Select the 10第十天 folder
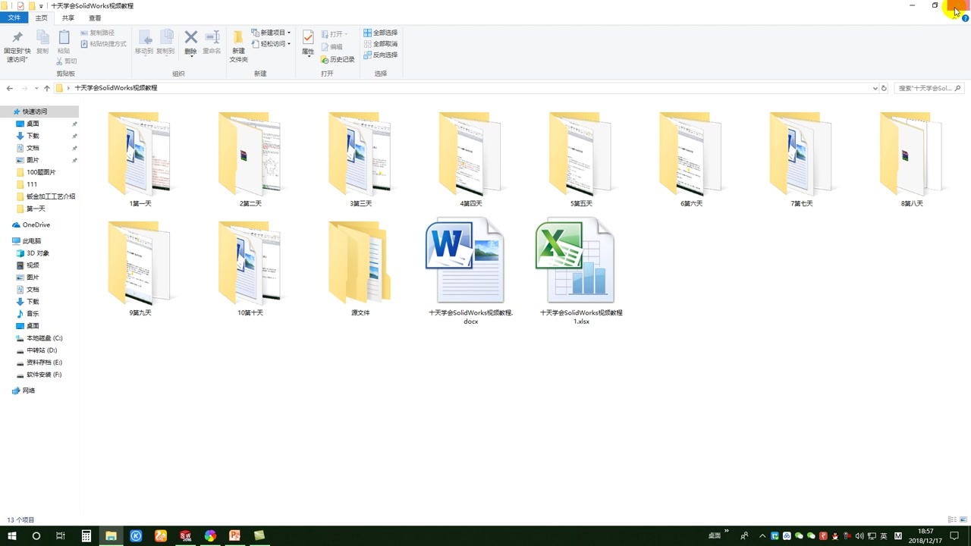Image resolution: width=971 pixels, height=546 pixels. (x=250, y=268)
